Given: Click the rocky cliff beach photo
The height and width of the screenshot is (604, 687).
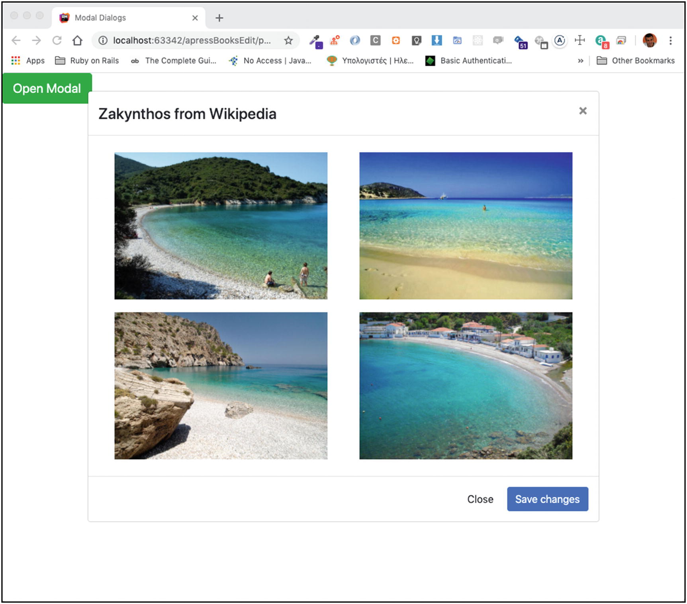Looking at the screenshot, I should 221,386.
